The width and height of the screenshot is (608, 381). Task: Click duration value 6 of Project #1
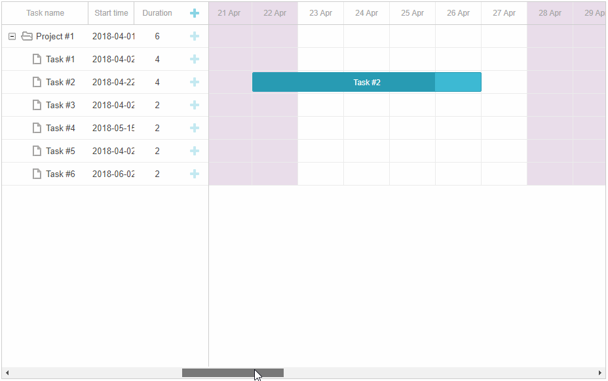point(157,36)
